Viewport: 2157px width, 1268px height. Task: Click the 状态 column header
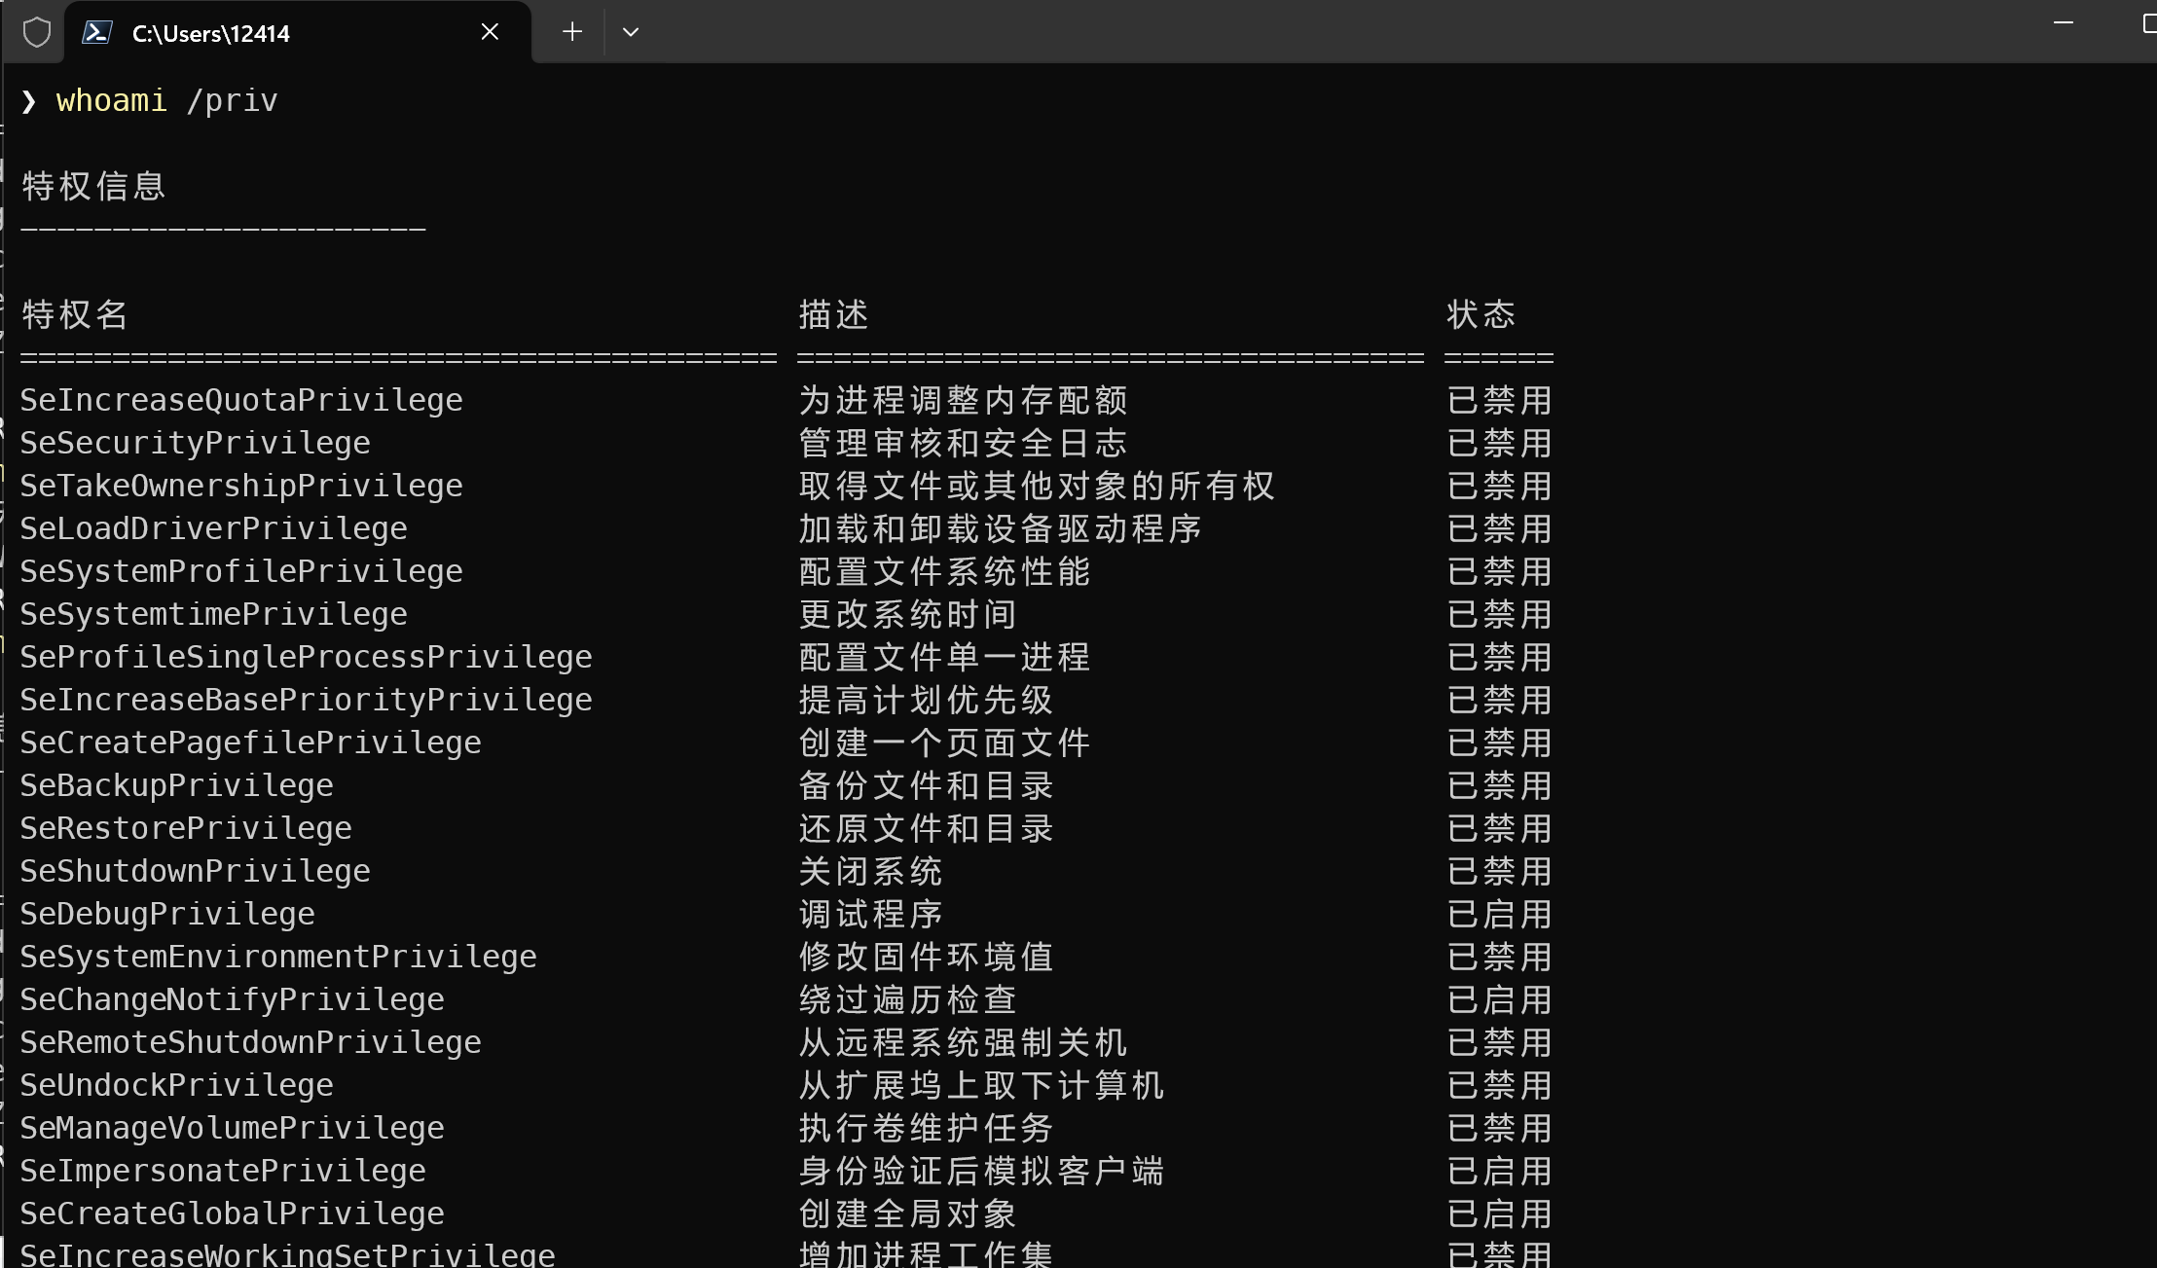click(1481, 314)
